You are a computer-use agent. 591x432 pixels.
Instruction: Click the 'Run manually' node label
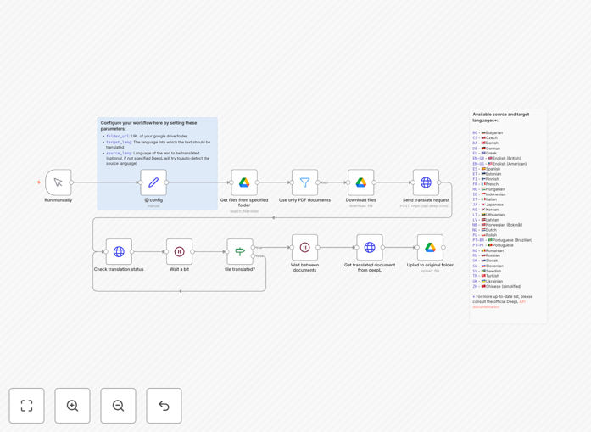click(x=59, y=200)
